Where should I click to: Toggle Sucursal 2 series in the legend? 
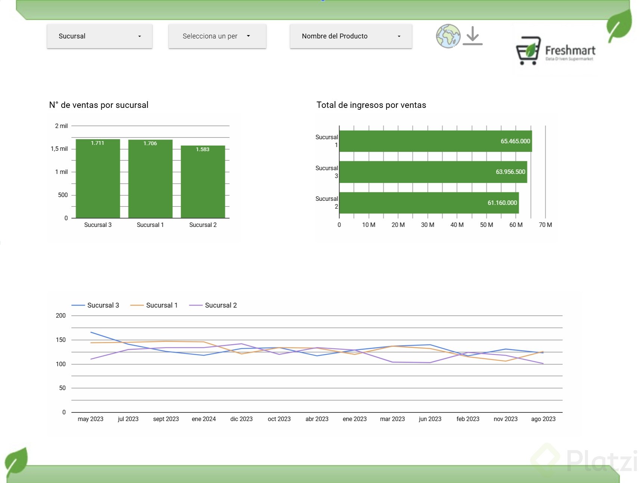(x=213, y=305)
